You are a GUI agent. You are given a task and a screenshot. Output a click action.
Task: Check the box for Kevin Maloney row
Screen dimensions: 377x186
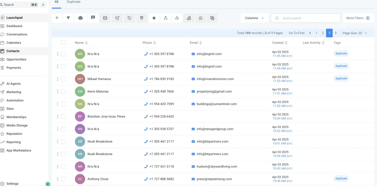coord(63,92)
